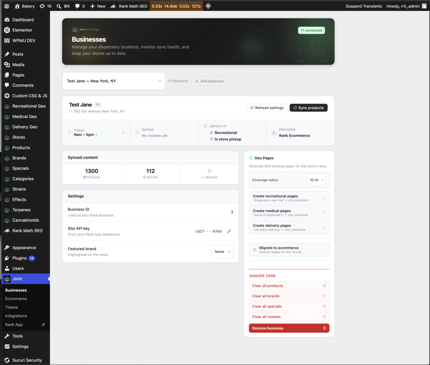Edit Site API key with pencil icon
The width and height of the screenshot is (430, 365).
pos(229,231)
